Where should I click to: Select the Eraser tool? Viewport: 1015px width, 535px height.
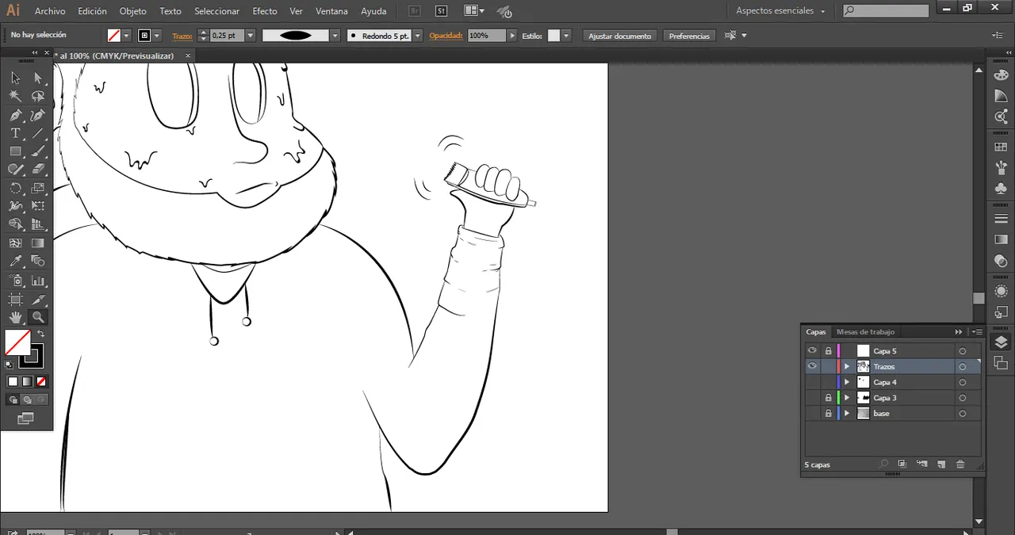(x=37, y=169)
